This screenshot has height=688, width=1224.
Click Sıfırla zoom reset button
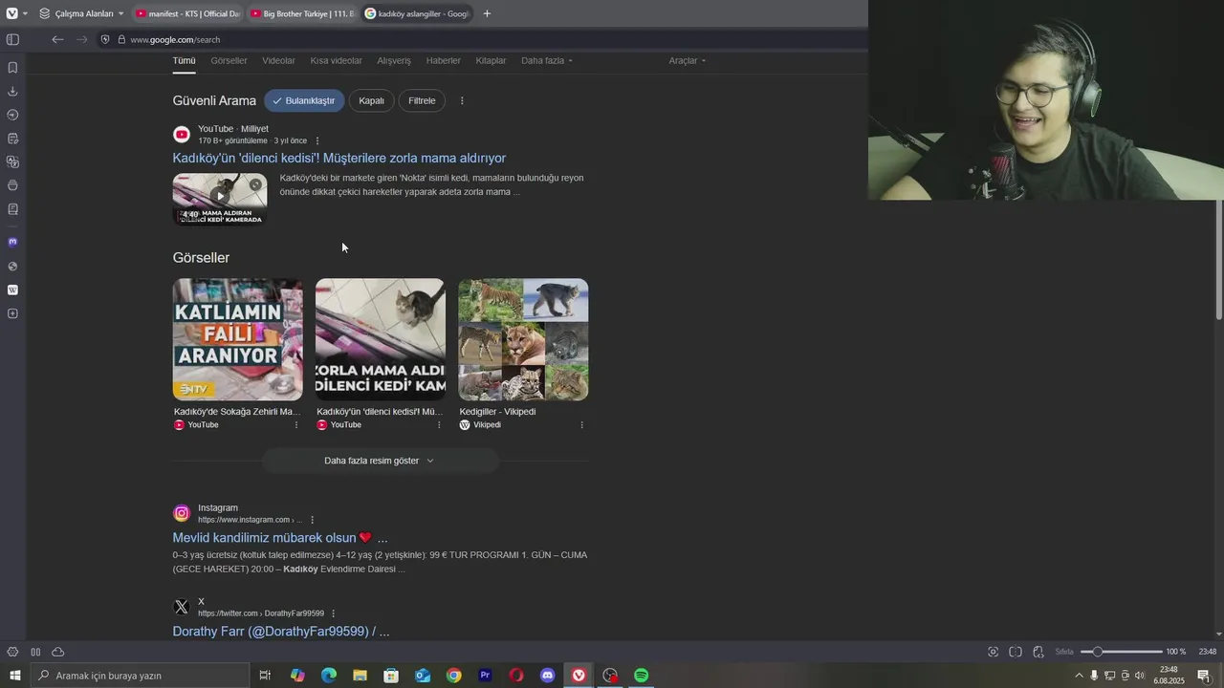tap(1064, 652)
